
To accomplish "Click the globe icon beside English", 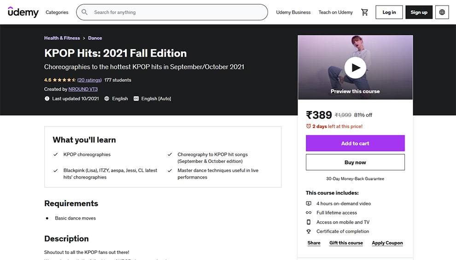I will [x=107, y=98].
